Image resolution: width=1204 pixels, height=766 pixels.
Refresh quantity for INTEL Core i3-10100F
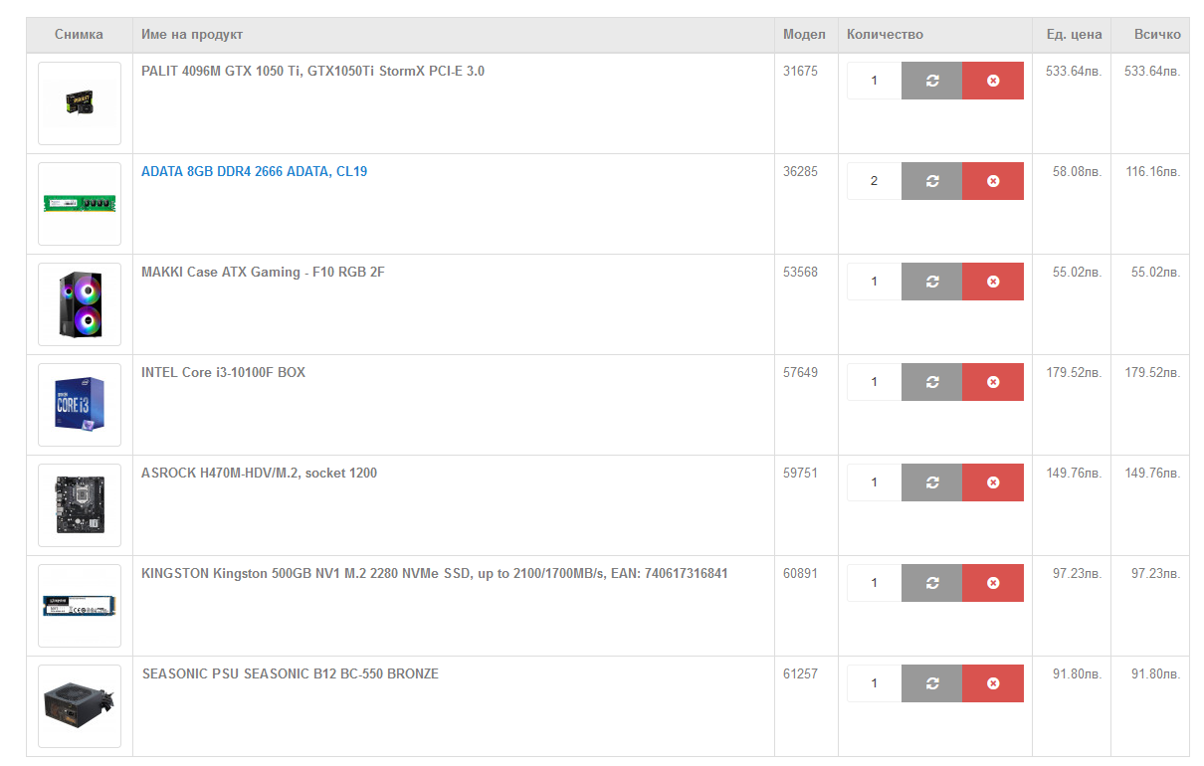coord(931,382)
